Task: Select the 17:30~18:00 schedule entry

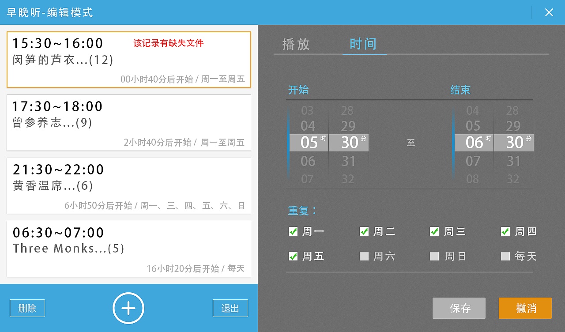Action: click(128, 122)
